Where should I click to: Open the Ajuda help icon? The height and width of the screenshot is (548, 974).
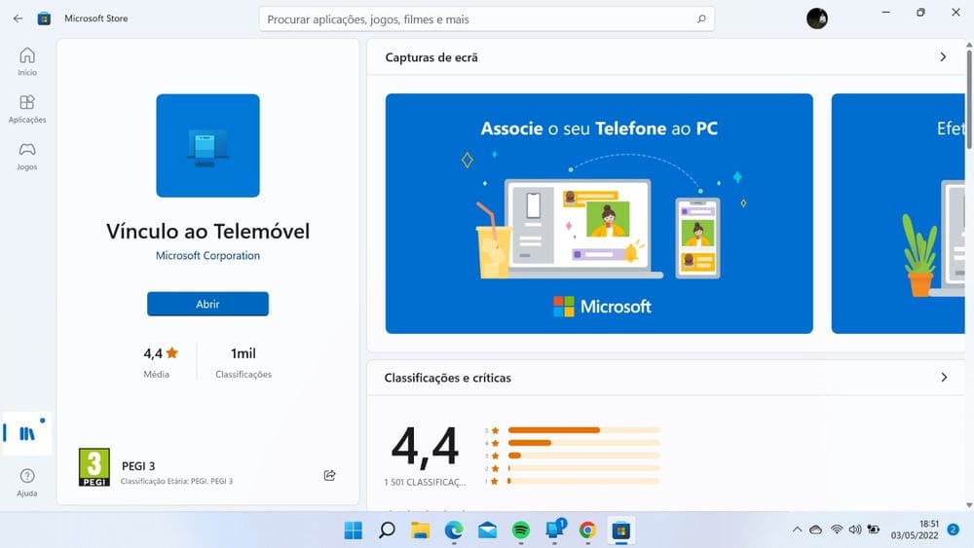click(26, 482)
